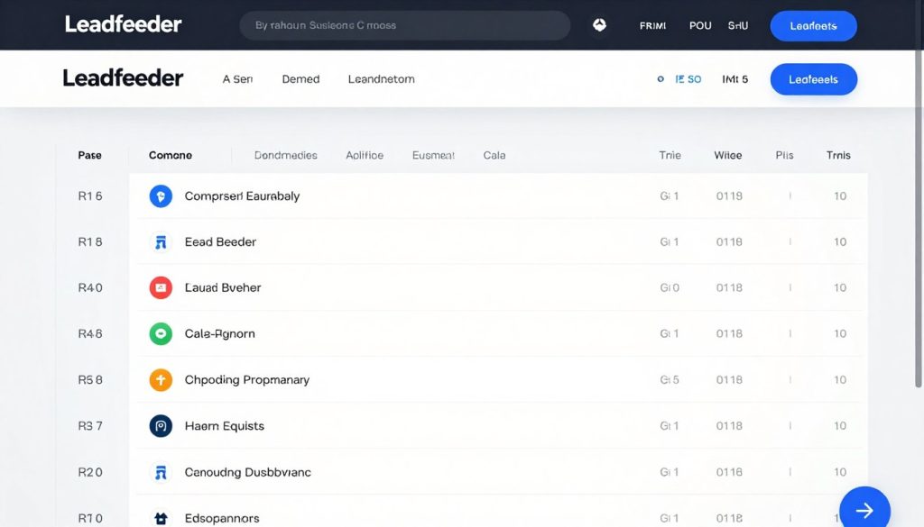
Task: Open the SHU item in top bar
Action: click(738, 26)
